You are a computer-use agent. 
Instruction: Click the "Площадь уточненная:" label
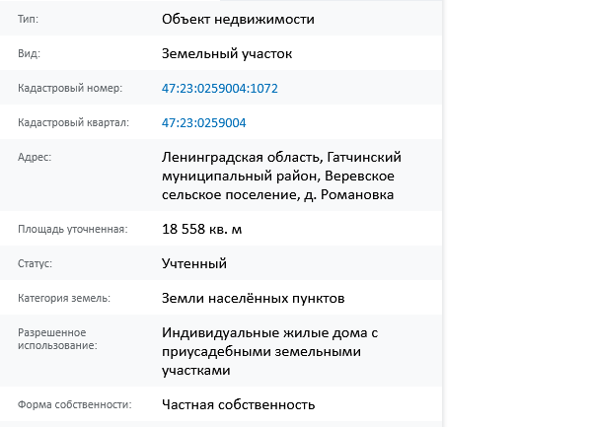(x=73, y=229)
